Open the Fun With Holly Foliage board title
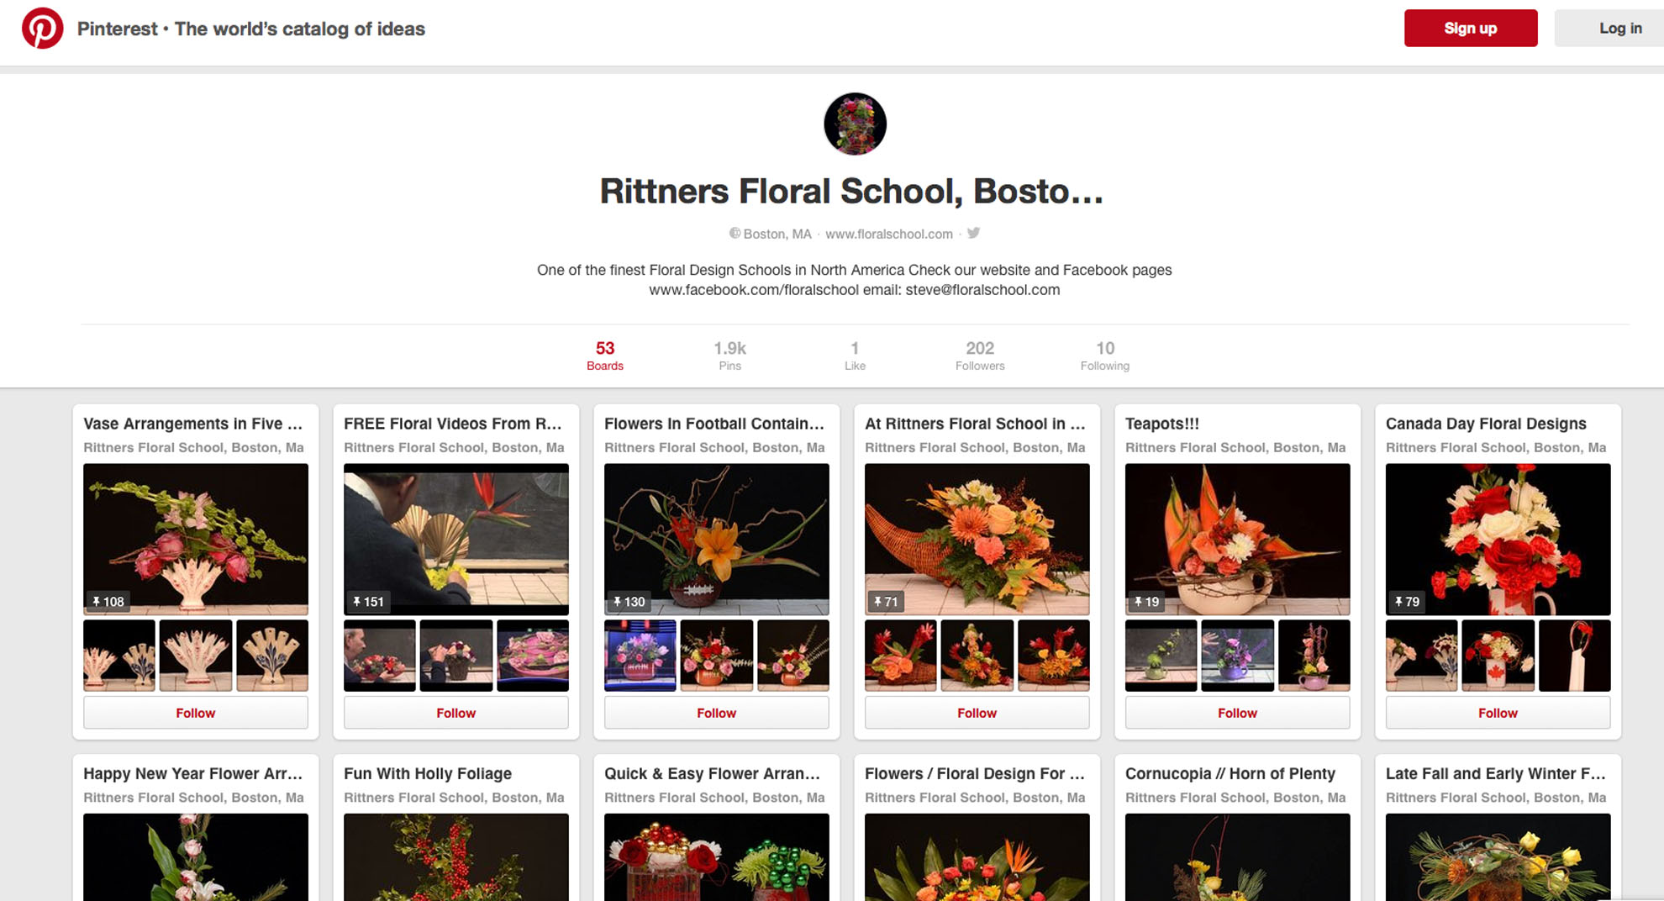This screenshot has width=1664, height=901. (428, 773)
